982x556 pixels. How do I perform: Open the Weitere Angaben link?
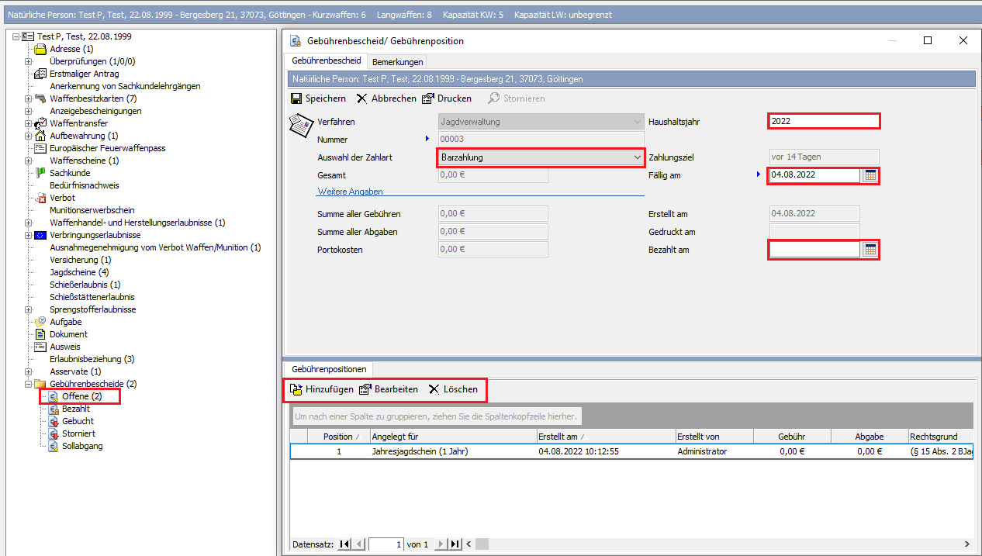(350, 192)
